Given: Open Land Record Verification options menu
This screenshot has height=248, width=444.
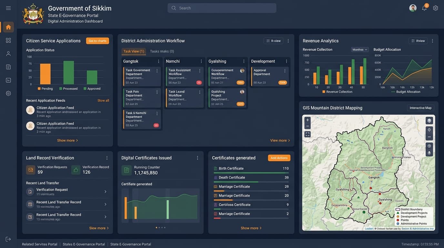Looking at the screenshot, I should click(107, 158).
